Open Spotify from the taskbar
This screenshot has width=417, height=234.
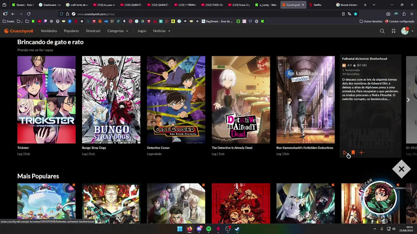pyautogui.click(x=208, y=229)
